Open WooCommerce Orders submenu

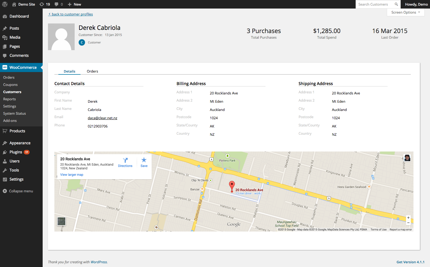(9, 77)
